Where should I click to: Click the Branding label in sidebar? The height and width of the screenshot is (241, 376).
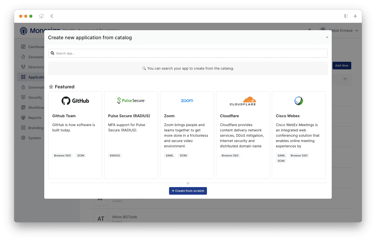click(x=36, y=128)
